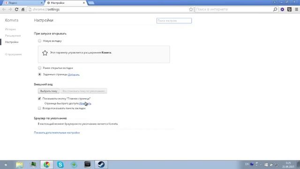
Task: Open File Explorer from taskbar
Action: coord(19,165)
